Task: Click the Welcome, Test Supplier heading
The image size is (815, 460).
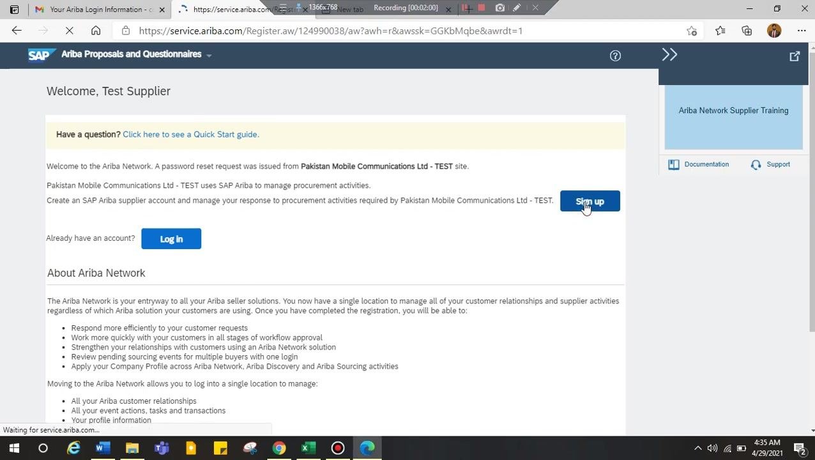Action: pyautogui.click(x=109, y=91)
